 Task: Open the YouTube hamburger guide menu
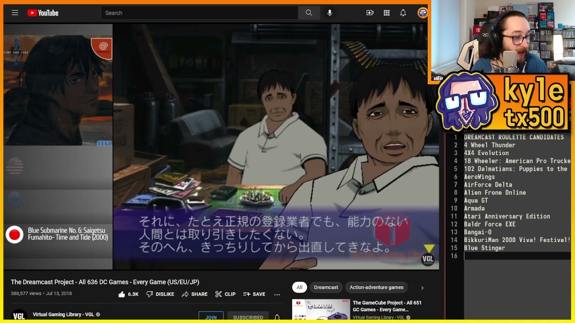click(15, 13)
